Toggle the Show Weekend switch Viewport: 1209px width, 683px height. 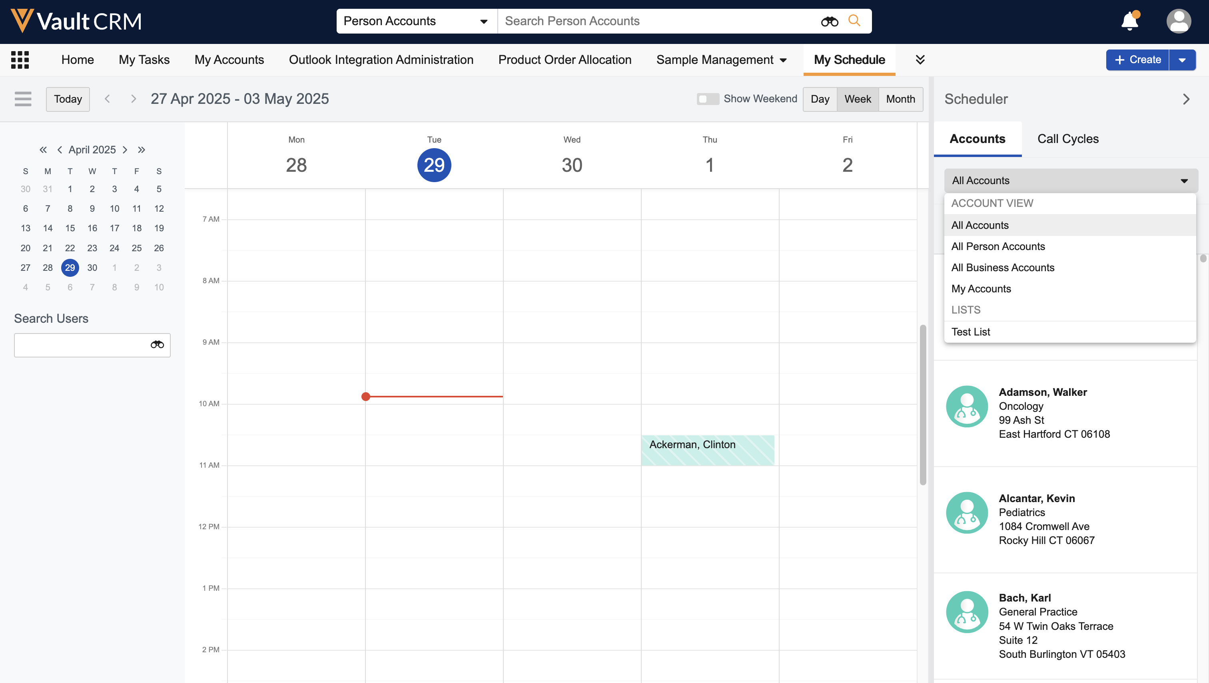pyautogui.click(x=708, y=99)
